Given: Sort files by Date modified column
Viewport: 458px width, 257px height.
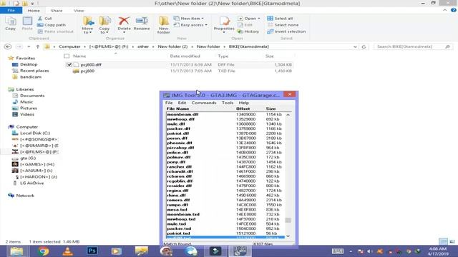Looking at the screenshot, I should pos(185,56).
